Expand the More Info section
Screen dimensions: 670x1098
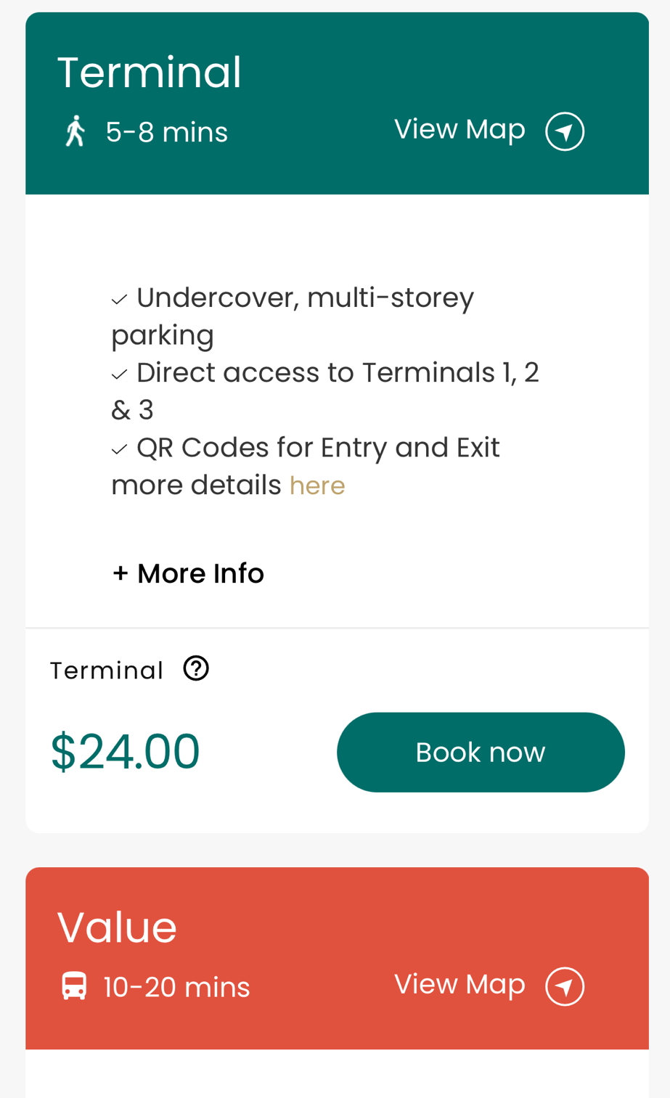pyautogui.click(x=188, y=573)
